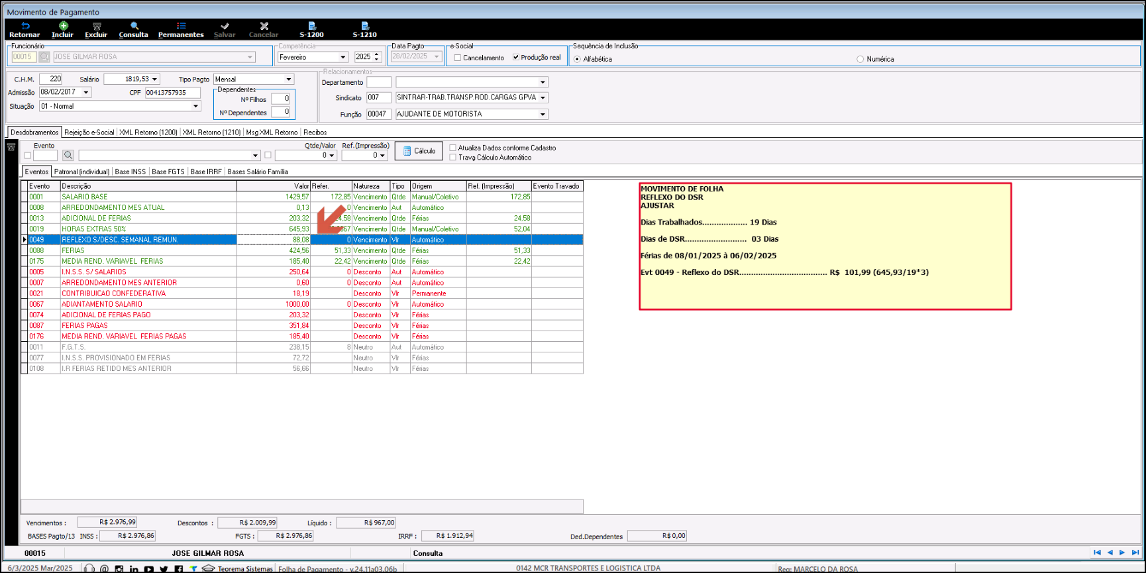Go to next record navigation arrow
1146x573 pixels.
[x=1122, y=552]
